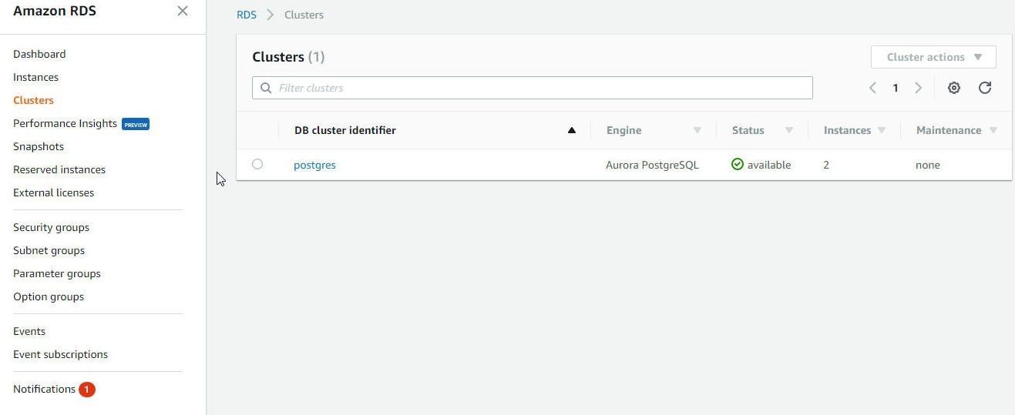
Task: Open Event subscriptions
Action: click(60, 354)
